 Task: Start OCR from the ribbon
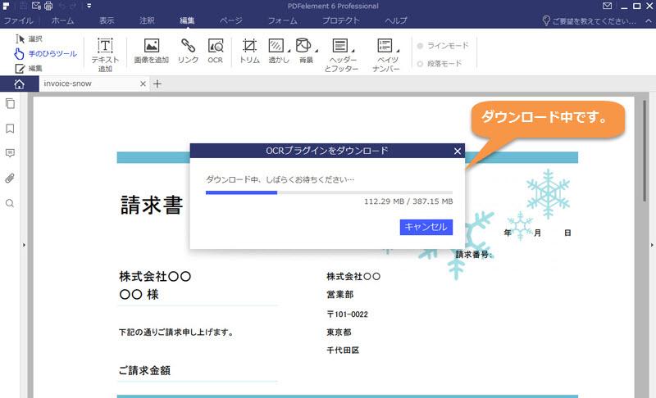(215, 52)
